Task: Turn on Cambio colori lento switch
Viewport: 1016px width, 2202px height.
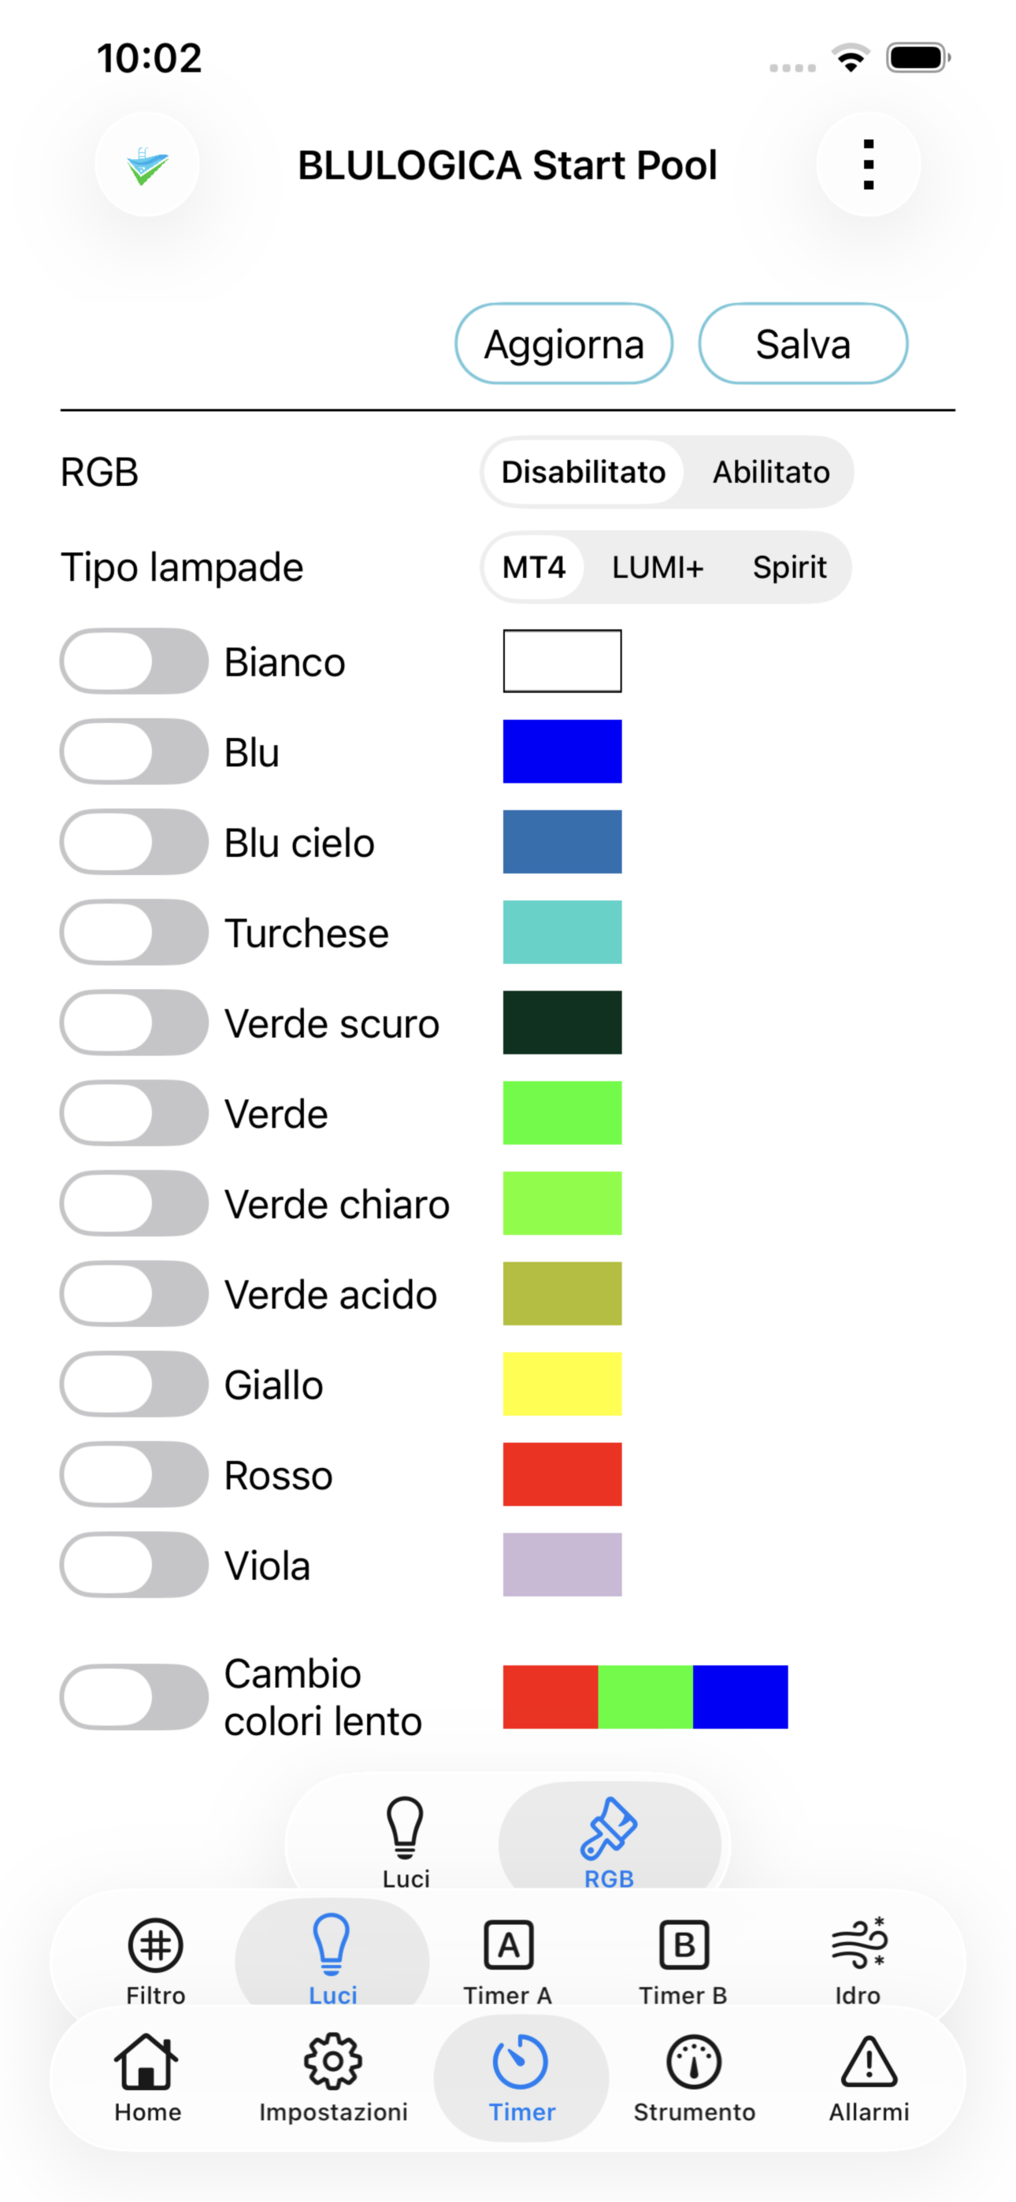Action: tap(134, 1697)
